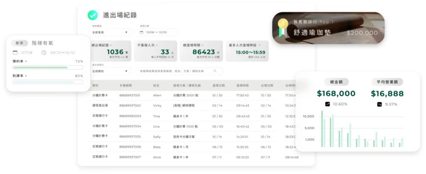This screenshot has width=426, height=174.
Task: Open the 不重複人次 stat card
Action: (156, 51)
